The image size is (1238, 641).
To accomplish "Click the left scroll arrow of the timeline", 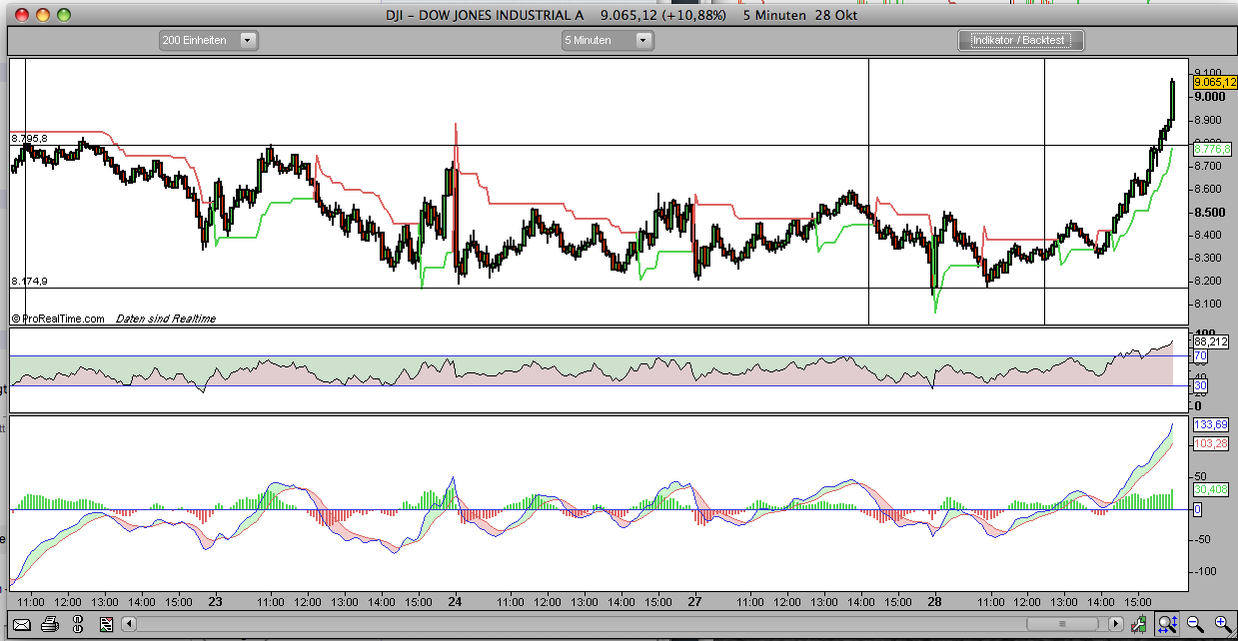I will point(129,626).
